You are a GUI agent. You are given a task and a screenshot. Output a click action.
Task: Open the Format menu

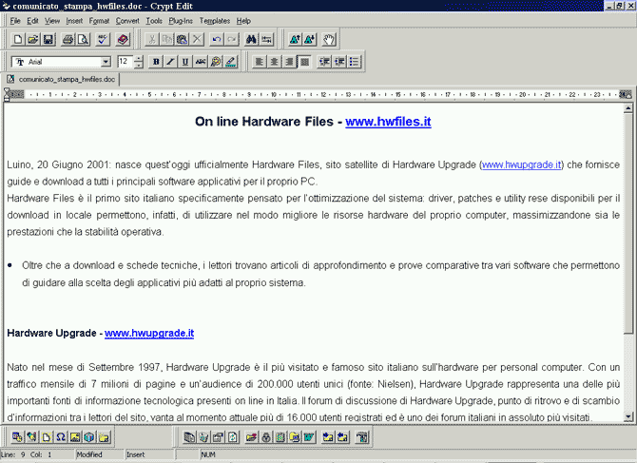[99, 21]
